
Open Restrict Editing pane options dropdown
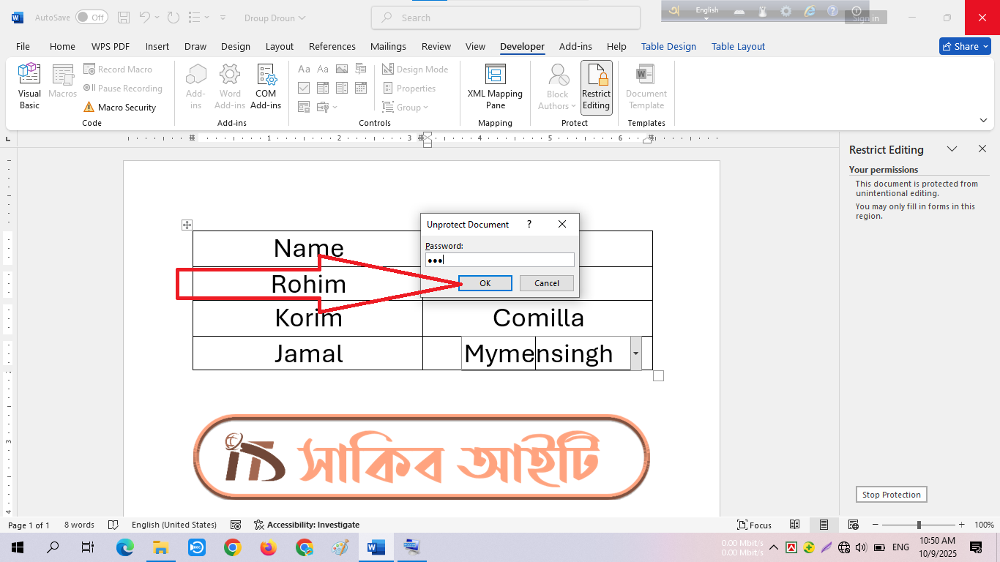pos(952,149)
